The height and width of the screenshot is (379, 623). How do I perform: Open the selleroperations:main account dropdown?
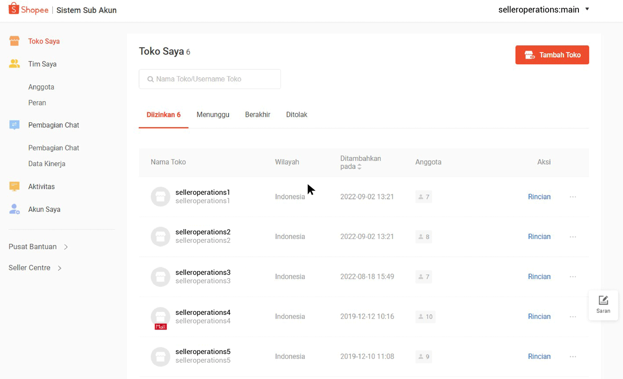544,10
